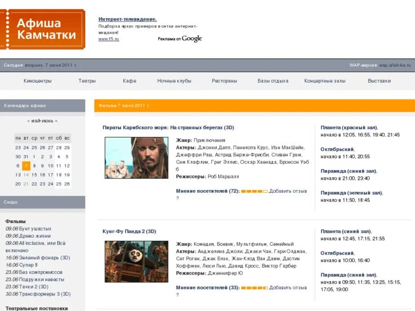Select highlighted day 7 in calendar

click(26, 165)
